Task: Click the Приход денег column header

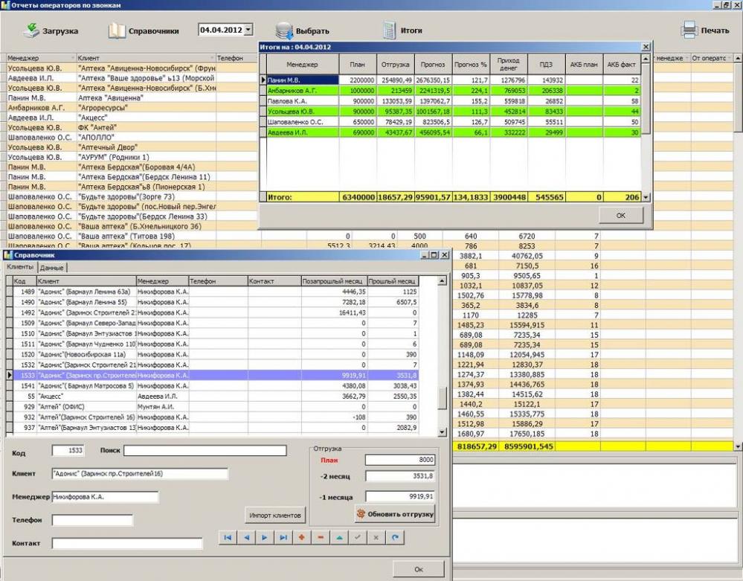Action: [509, 65]
